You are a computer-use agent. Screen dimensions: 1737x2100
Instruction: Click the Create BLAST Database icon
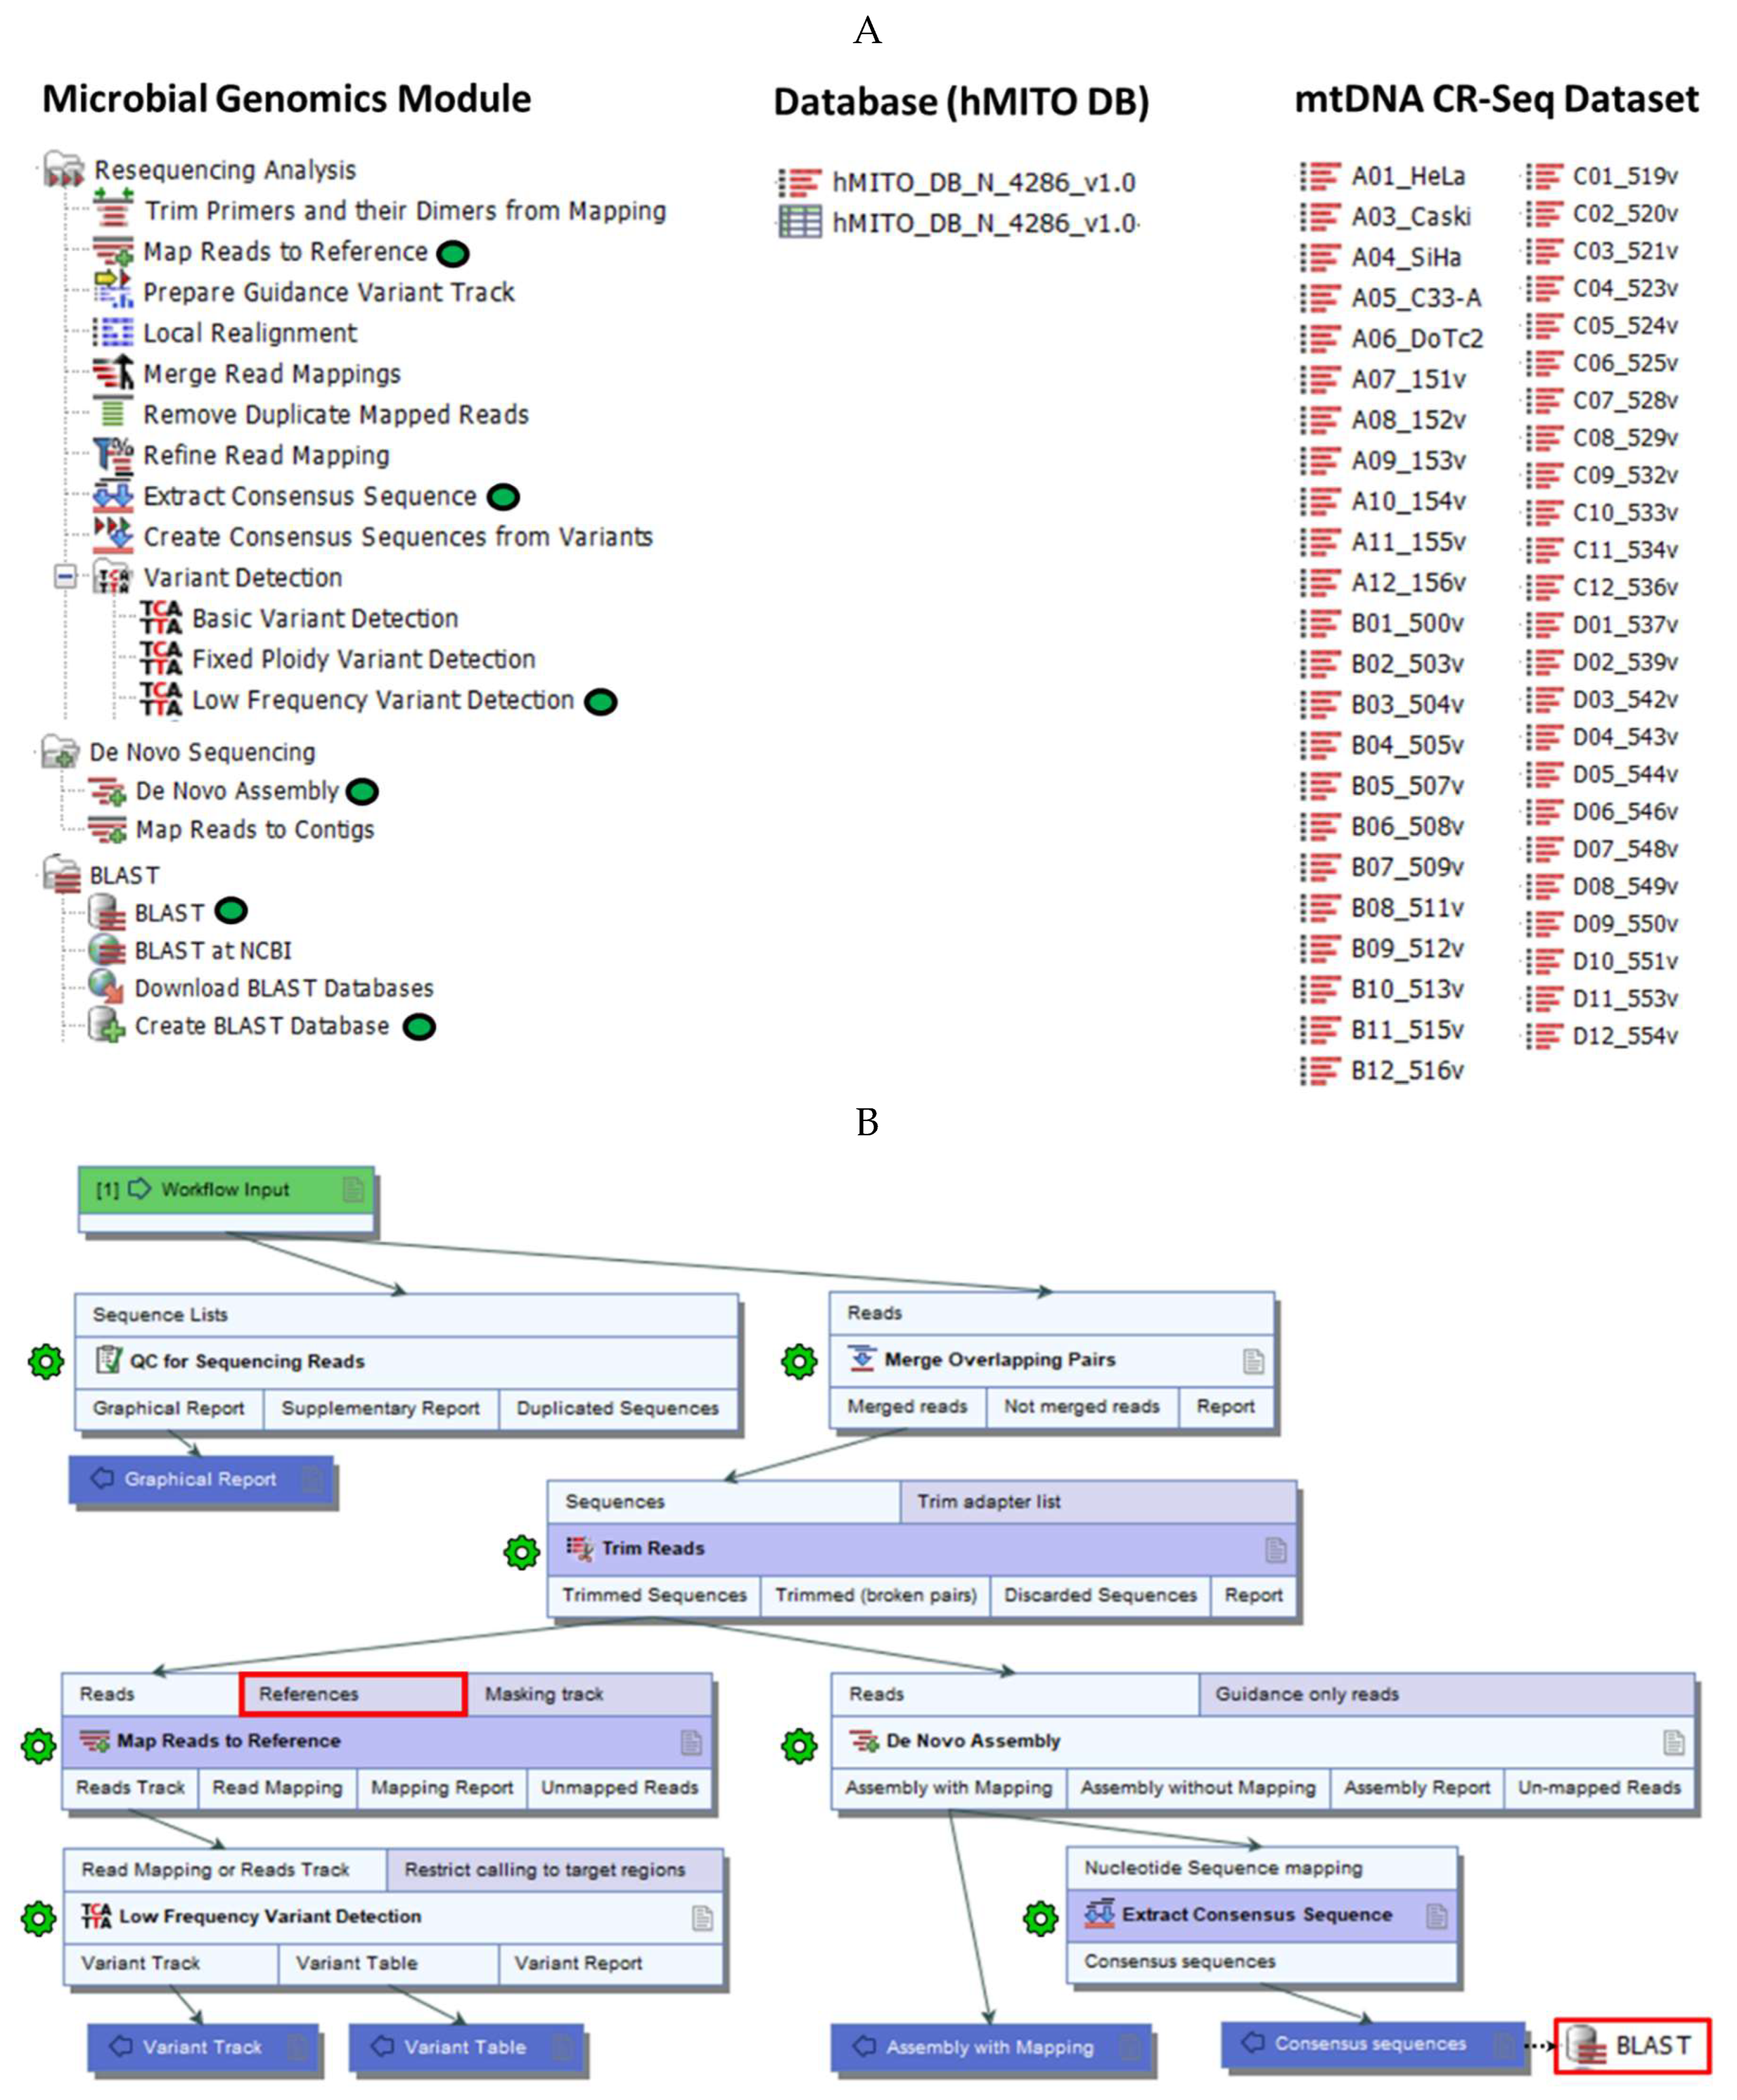pyautogui.click(x=105, y=1025)
